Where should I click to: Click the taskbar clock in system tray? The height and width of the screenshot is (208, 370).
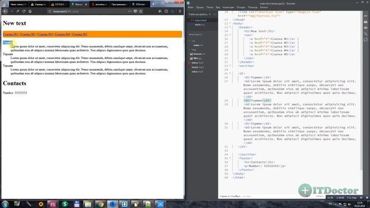click(360, 204)
